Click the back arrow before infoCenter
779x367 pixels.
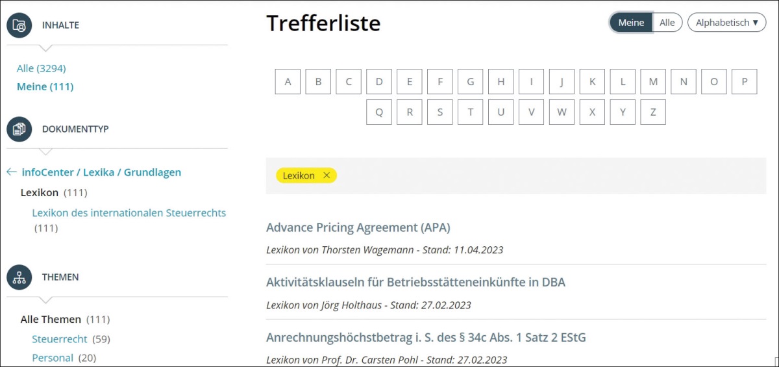[x=11, y=172]
